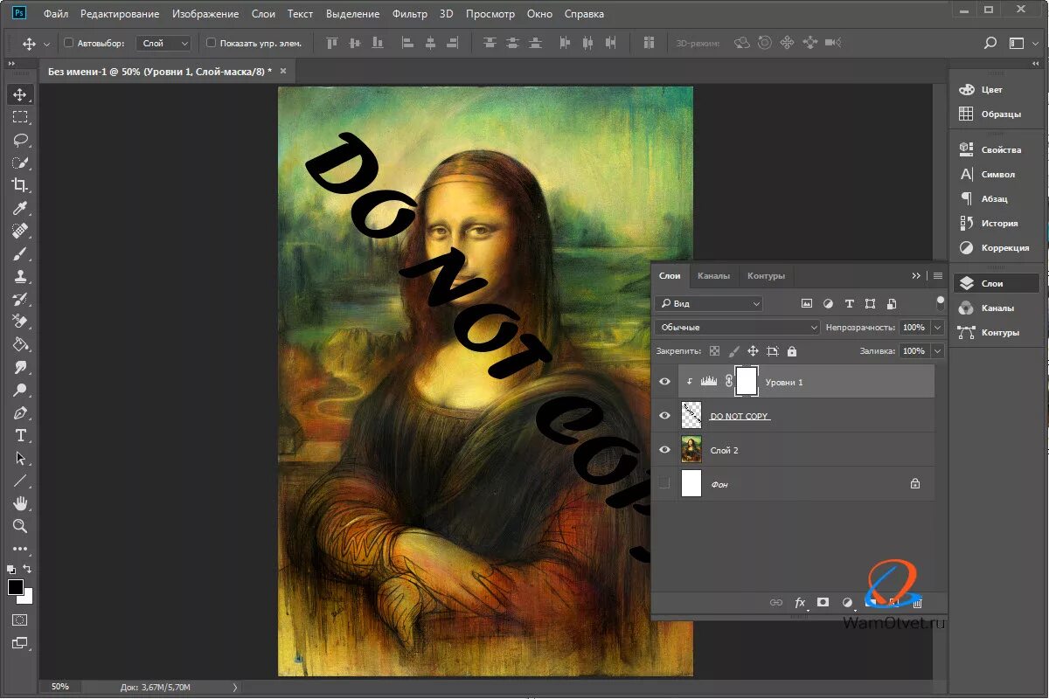Select the Dodge tool
This screenshot has height=699, width=1049.
point(19,390)
